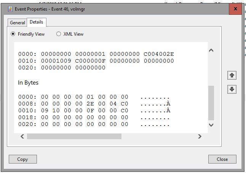Image resolution: width=246 pixels, height=173 pixels.
Task: Click the horizontal scrollbar left chevron
Action: pyautogui.click(x=22, y=137)
